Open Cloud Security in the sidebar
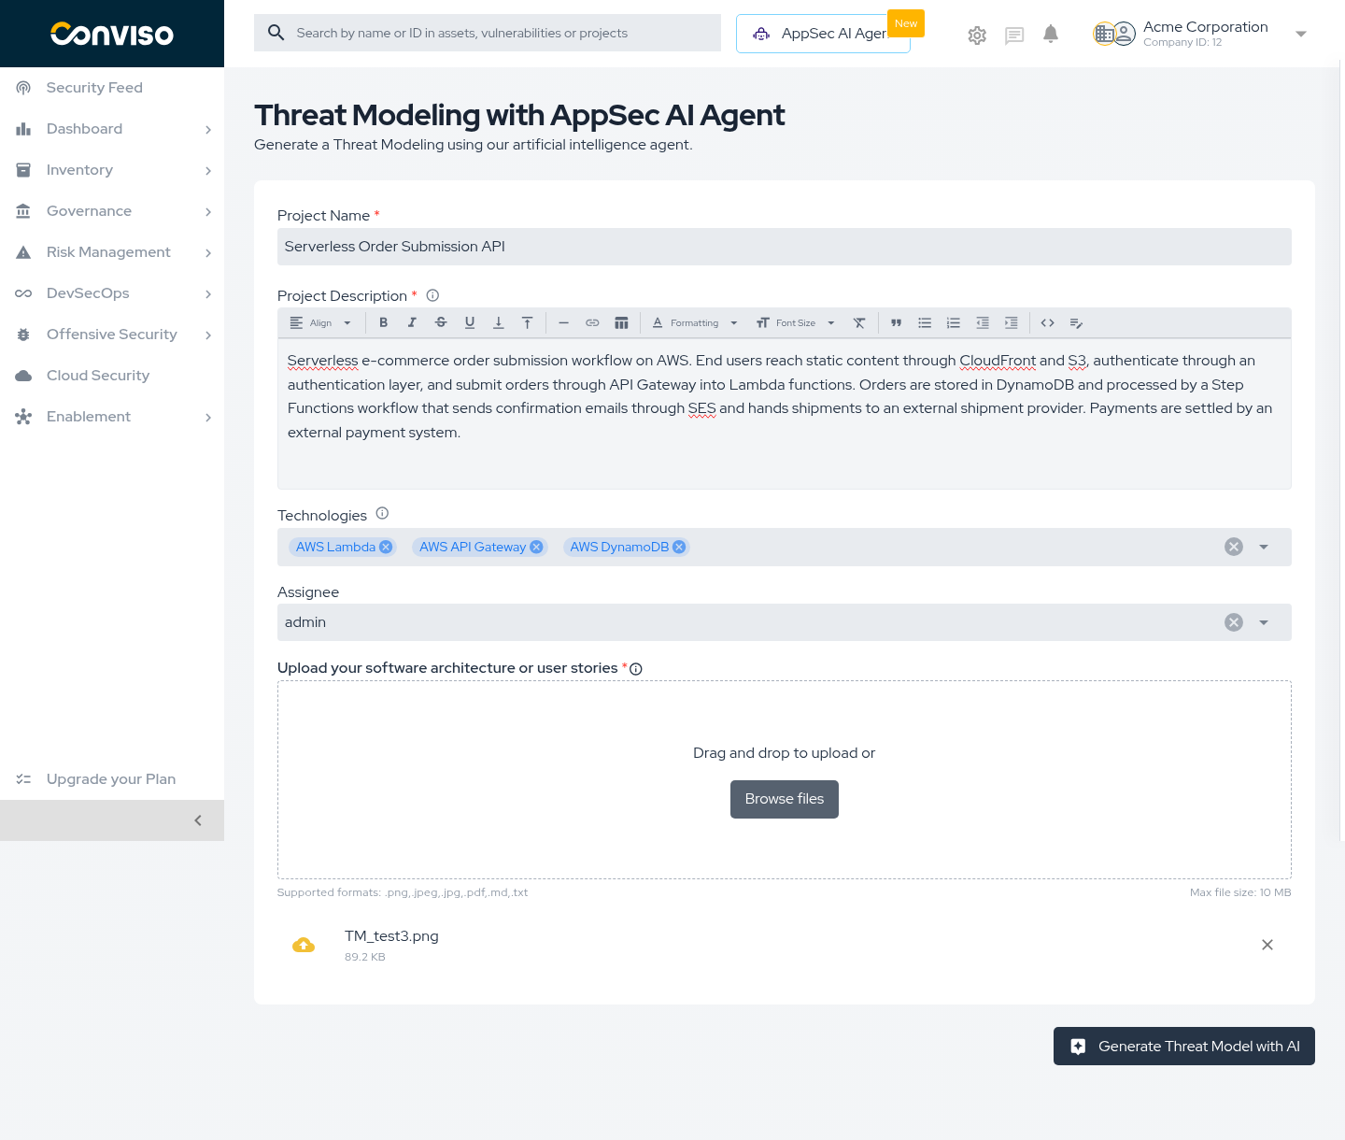Image resolution: width=1345 pixels, height=1140 pixels. point(112,376)
